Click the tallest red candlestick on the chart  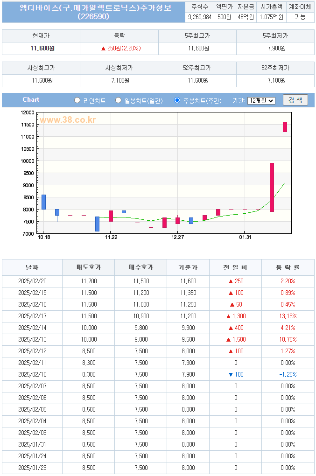[272, 187]
